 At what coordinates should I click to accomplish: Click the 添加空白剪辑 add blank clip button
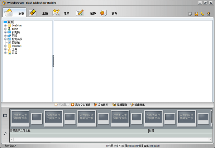pos(80,105)
